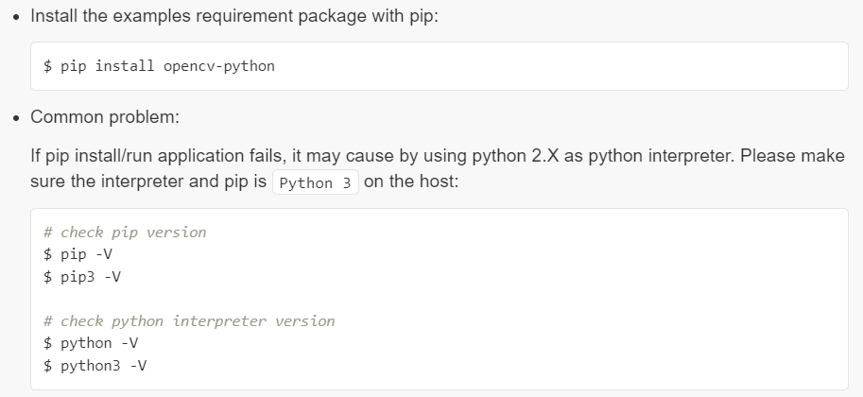Click the '$ pip -V' command line
This screenshot has width=863, height=397.
click(78, 254)
